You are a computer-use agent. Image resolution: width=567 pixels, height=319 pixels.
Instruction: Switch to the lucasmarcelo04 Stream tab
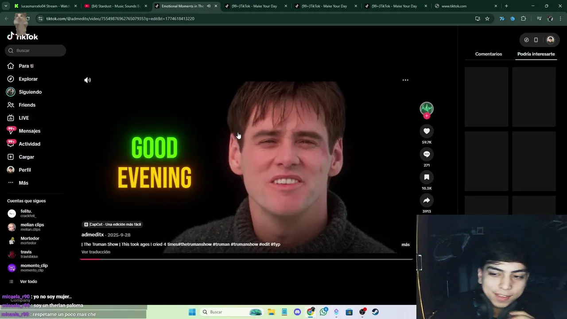tap(45, 6)
